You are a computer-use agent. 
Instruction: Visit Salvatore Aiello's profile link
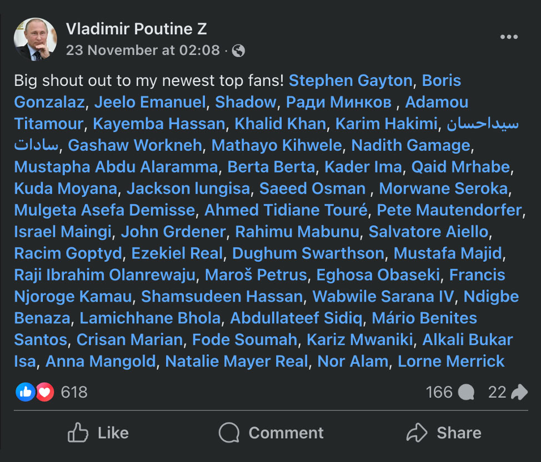point(428,232)
